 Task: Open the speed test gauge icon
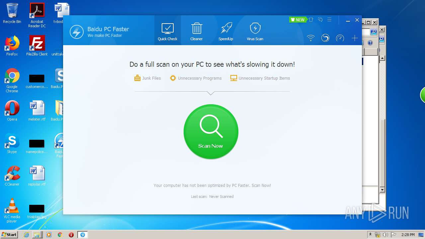pos(340,38)
